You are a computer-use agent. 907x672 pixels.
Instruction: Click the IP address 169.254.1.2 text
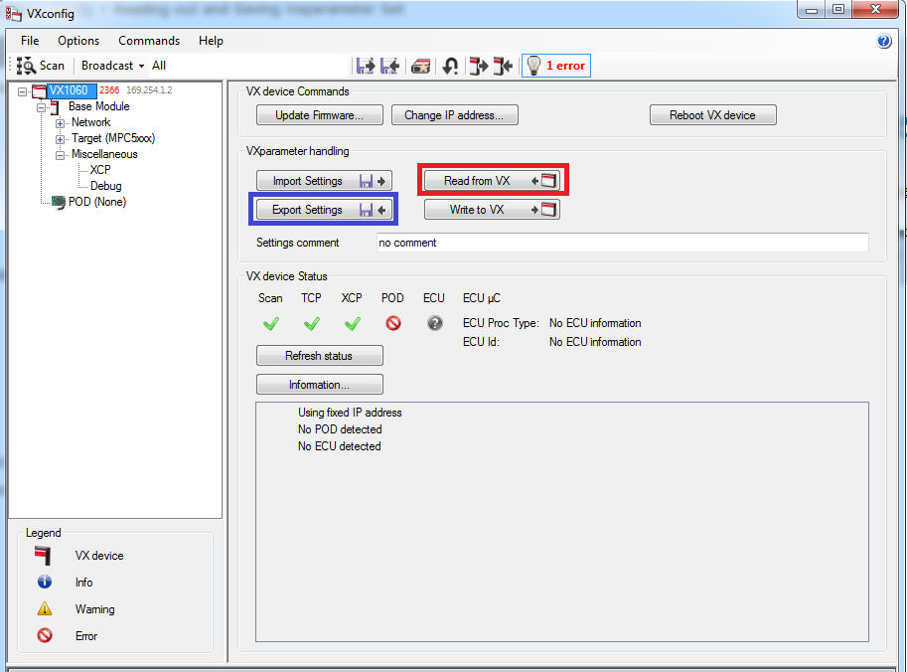pos(149,90)
